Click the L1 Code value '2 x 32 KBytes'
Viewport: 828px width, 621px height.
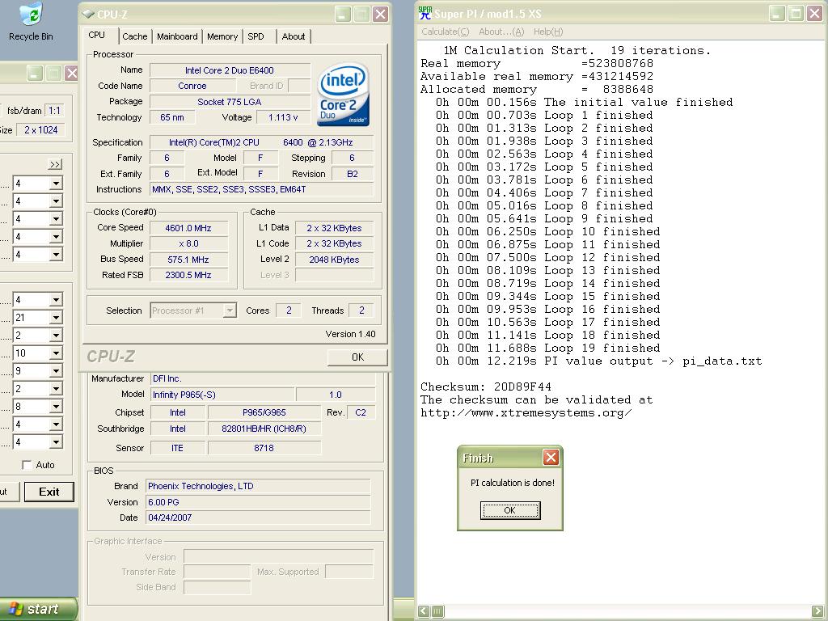tap(334, 243)
